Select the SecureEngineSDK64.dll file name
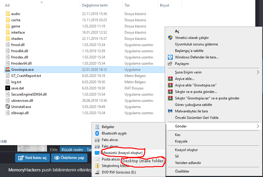263x177 pixels. pos(29,94)
